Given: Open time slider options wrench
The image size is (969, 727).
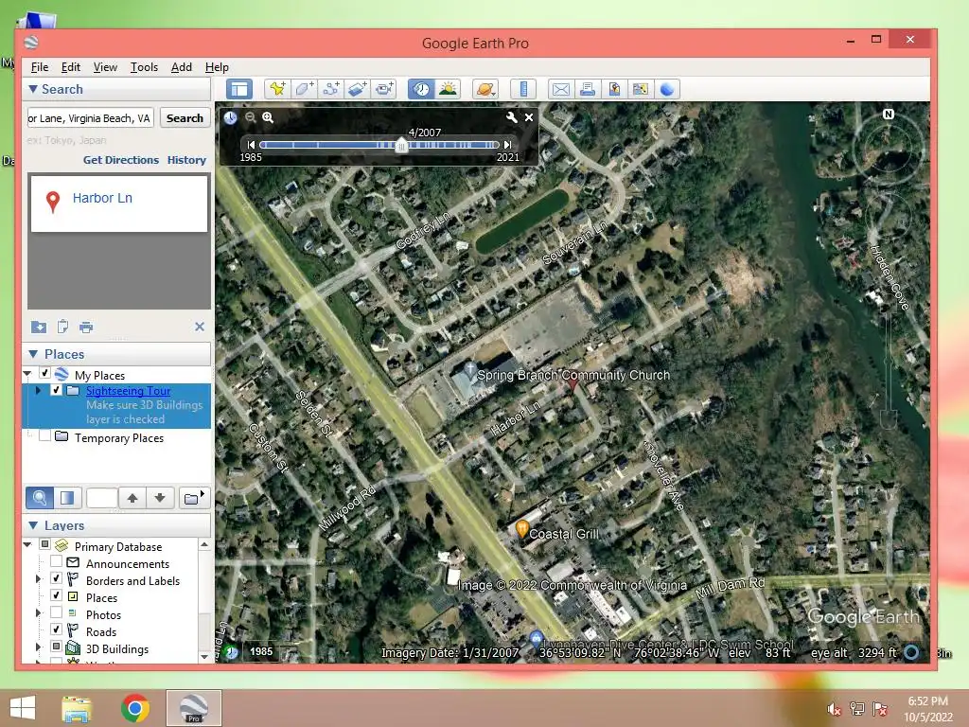Looking at the screenshot, I should [512, 116].
